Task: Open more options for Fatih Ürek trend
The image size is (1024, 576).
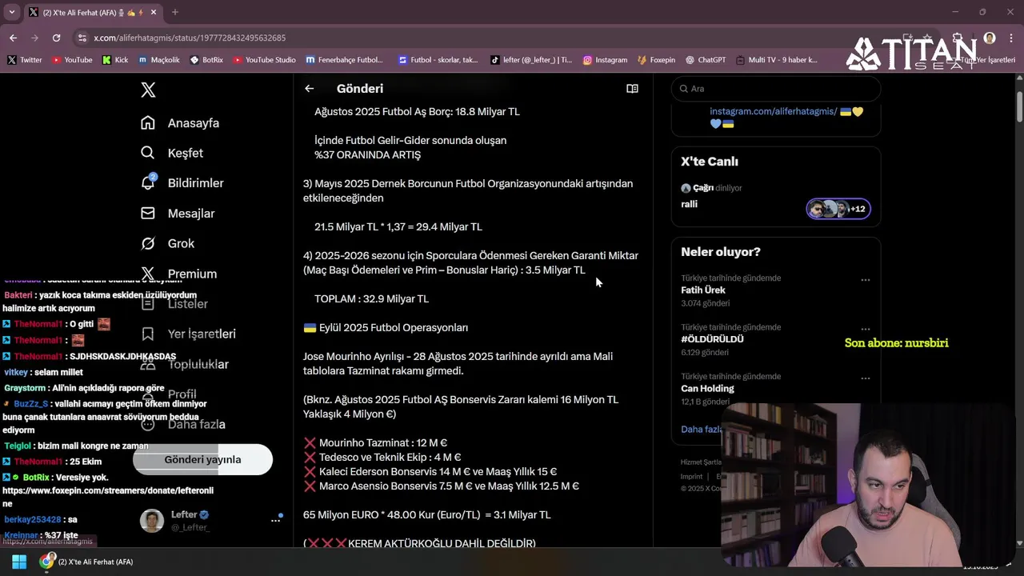Action: [x=865, y=280]
